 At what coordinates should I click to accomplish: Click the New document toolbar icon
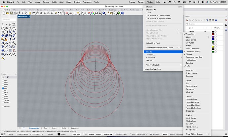pos(4,13)
